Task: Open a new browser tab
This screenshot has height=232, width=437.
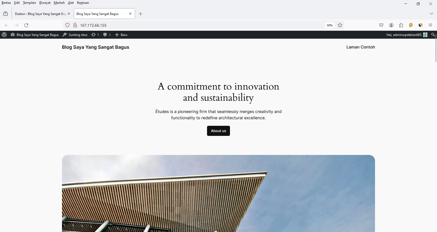Action: coord(141,14)
